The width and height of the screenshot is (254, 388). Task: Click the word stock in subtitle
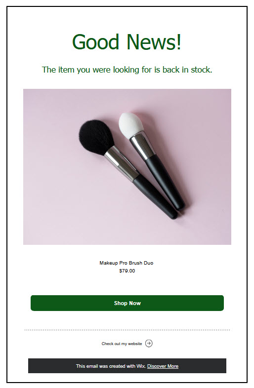tap(202, 70)
